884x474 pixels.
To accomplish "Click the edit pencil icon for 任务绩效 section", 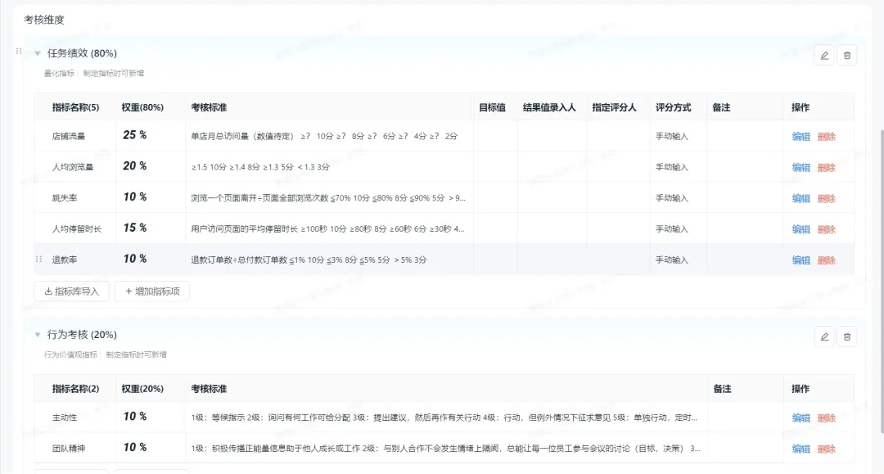I will 824,55.
